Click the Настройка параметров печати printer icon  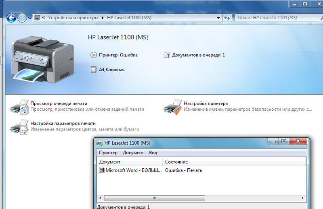pos(19,127)
